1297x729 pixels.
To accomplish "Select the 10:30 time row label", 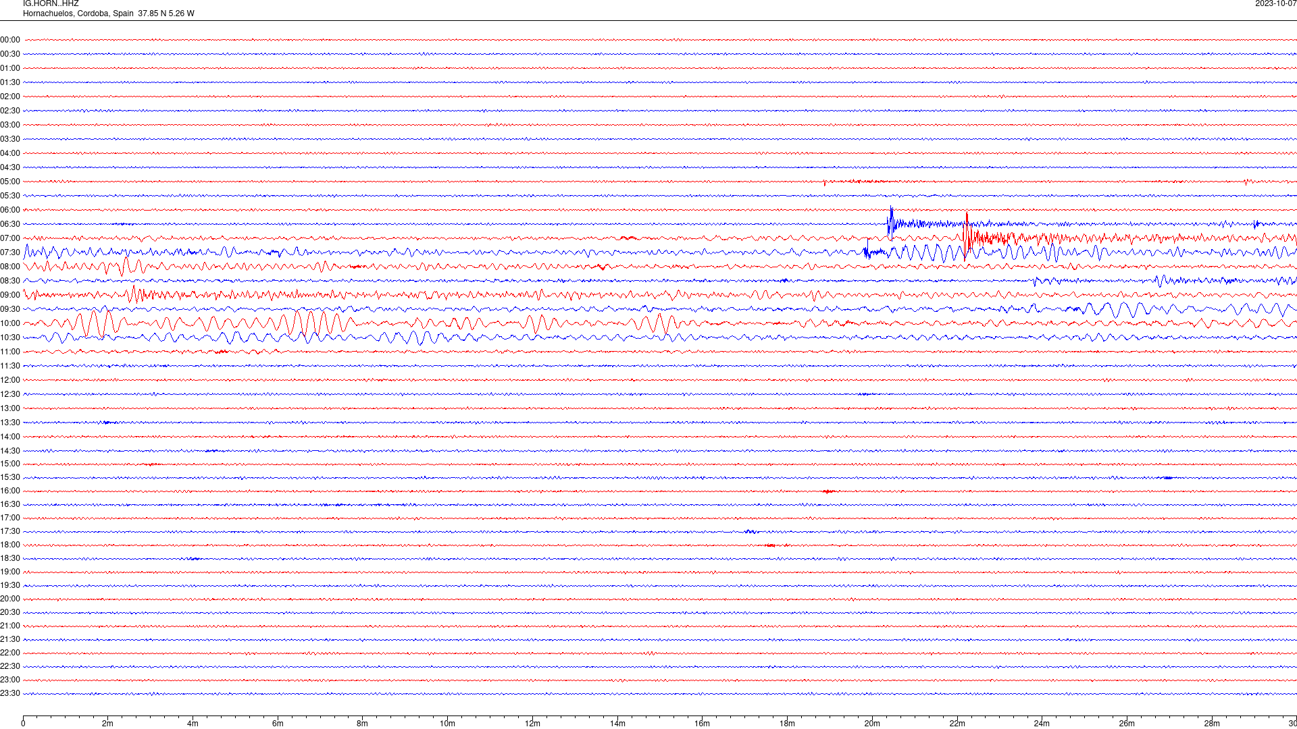I will [x=10, y=337].
